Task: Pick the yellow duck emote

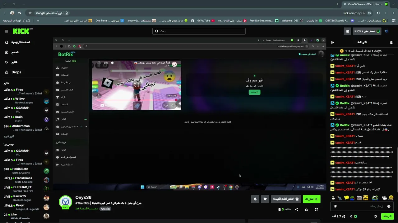Action: point(347,198)
